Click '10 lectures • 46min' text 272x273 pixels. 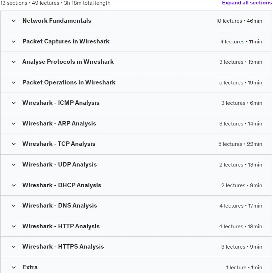click(239, 21)
